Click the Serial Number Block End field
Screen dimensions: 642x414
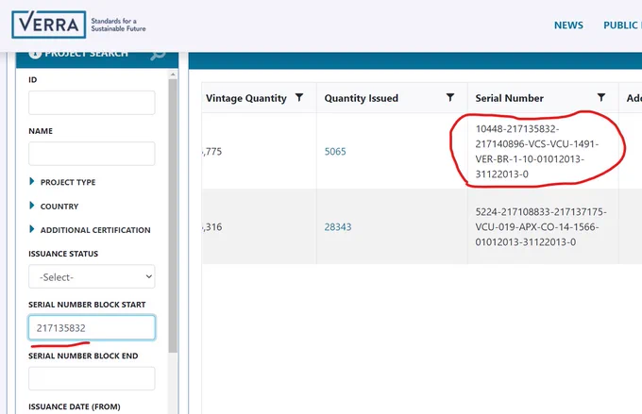pos(92,378)
